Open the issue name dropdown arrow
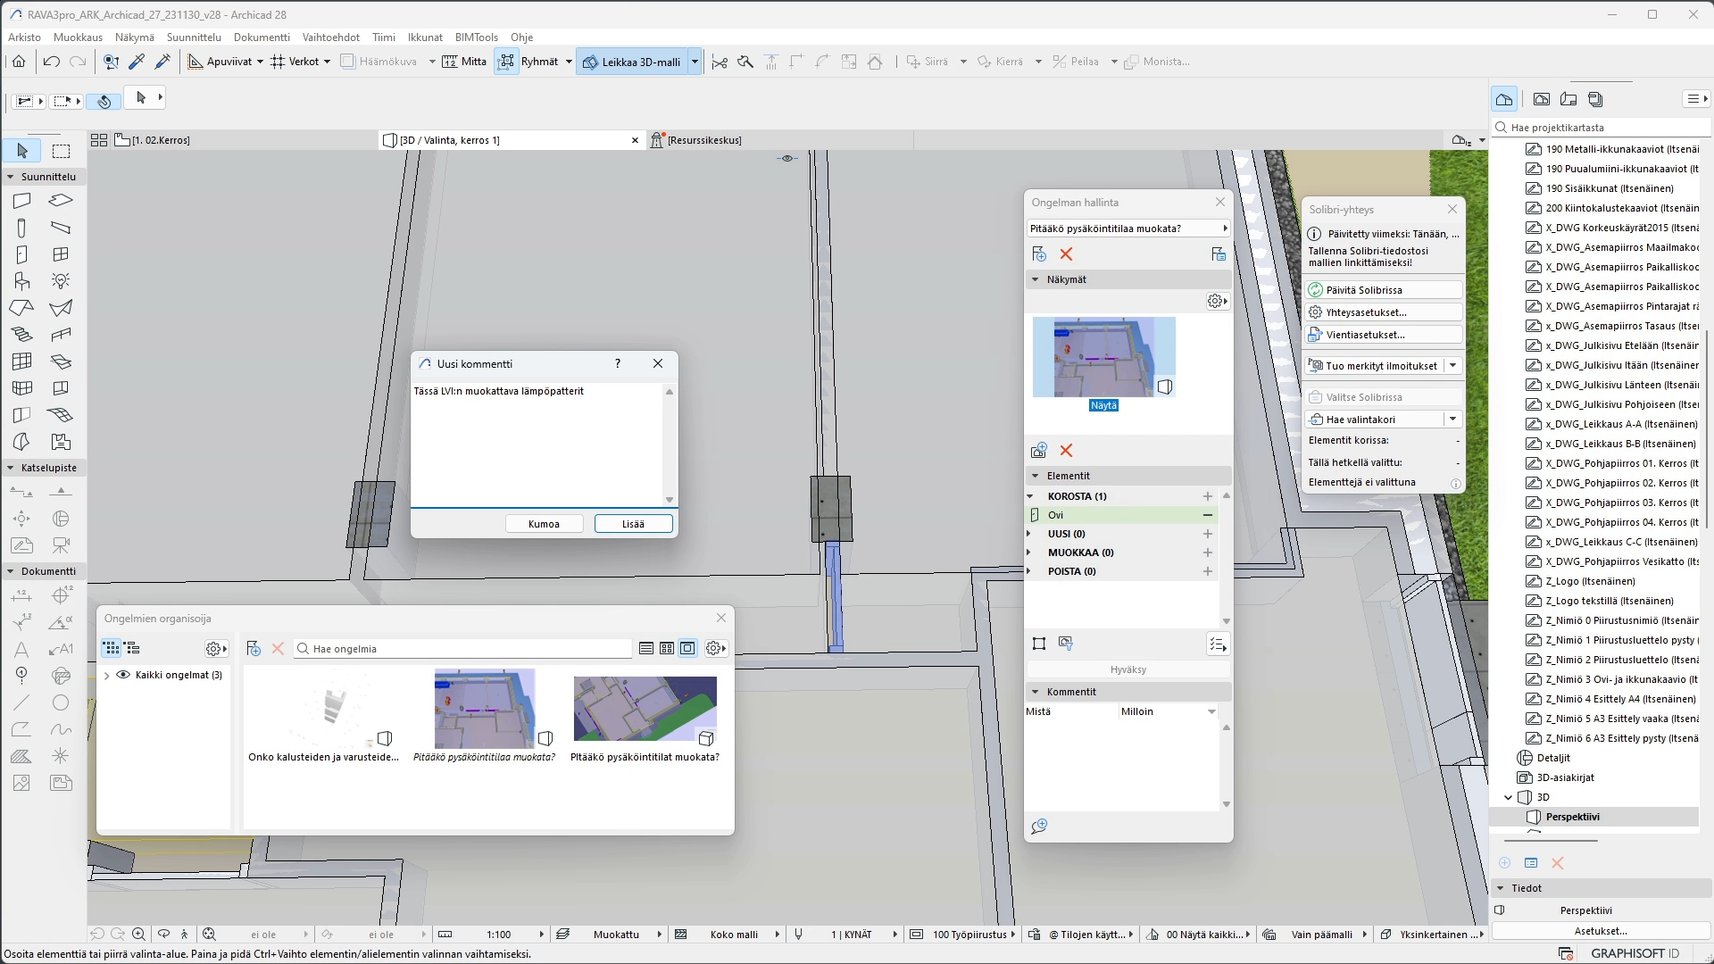Image resolution: width=1714 pixels, height=964 pixels. [x=1225, y=229]
